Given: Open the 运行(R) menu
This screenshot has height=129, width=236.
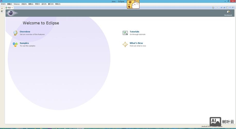Looking at the screenshot, I should (44, 4).
